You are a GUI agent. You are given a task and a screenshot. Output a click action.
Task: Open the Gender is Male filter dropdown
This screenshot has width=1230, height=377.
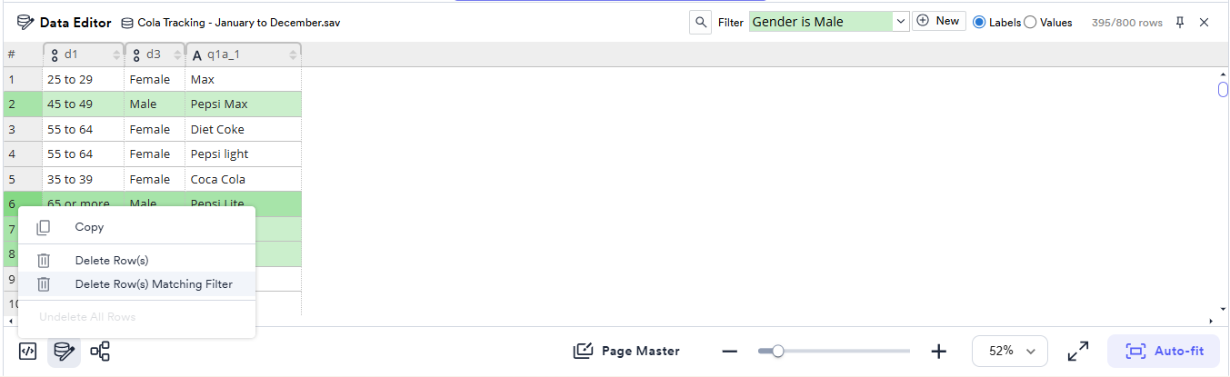900,22
